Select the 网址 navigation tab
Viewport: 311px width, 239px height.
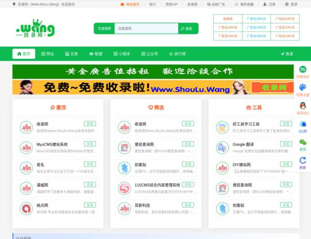48,54
